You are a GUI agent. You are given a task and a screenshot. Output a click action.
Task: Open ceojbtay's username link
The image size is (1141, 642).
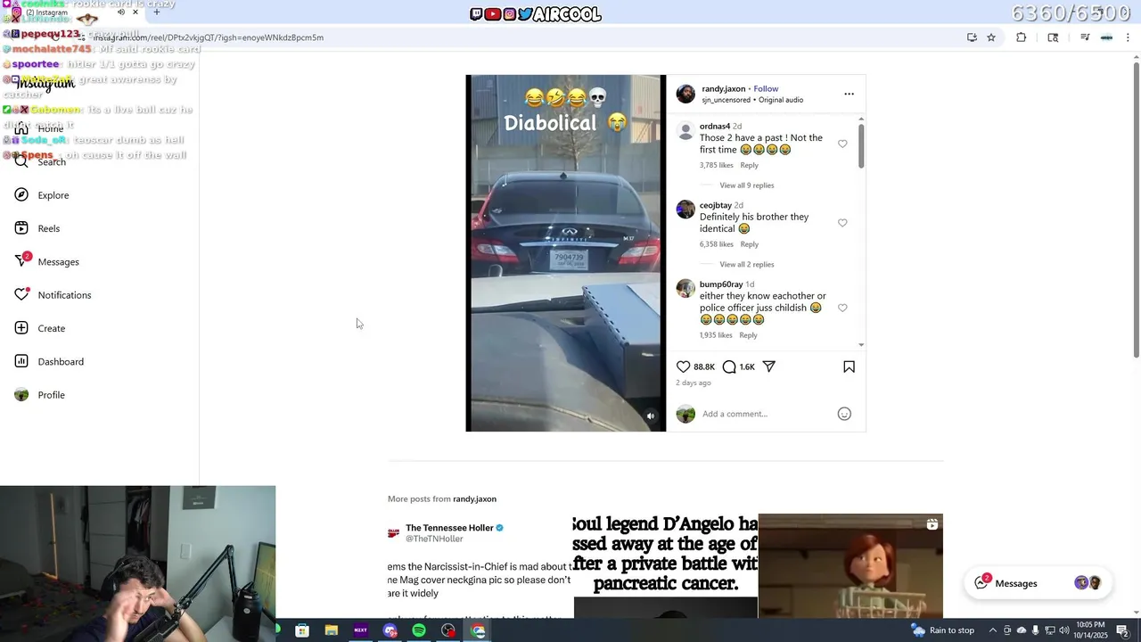pyautogui.click(x=716, y=206)
